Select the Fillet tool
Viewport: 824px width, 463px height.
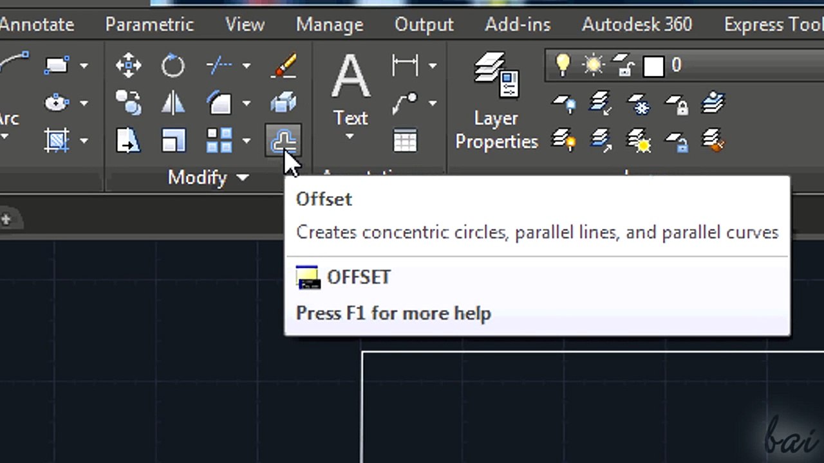(221, 103)
